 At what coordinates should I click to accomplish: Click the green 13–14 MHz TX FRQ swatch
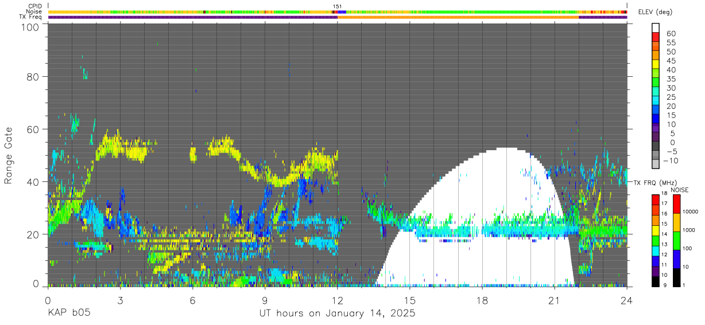click(x=656, y=241)
